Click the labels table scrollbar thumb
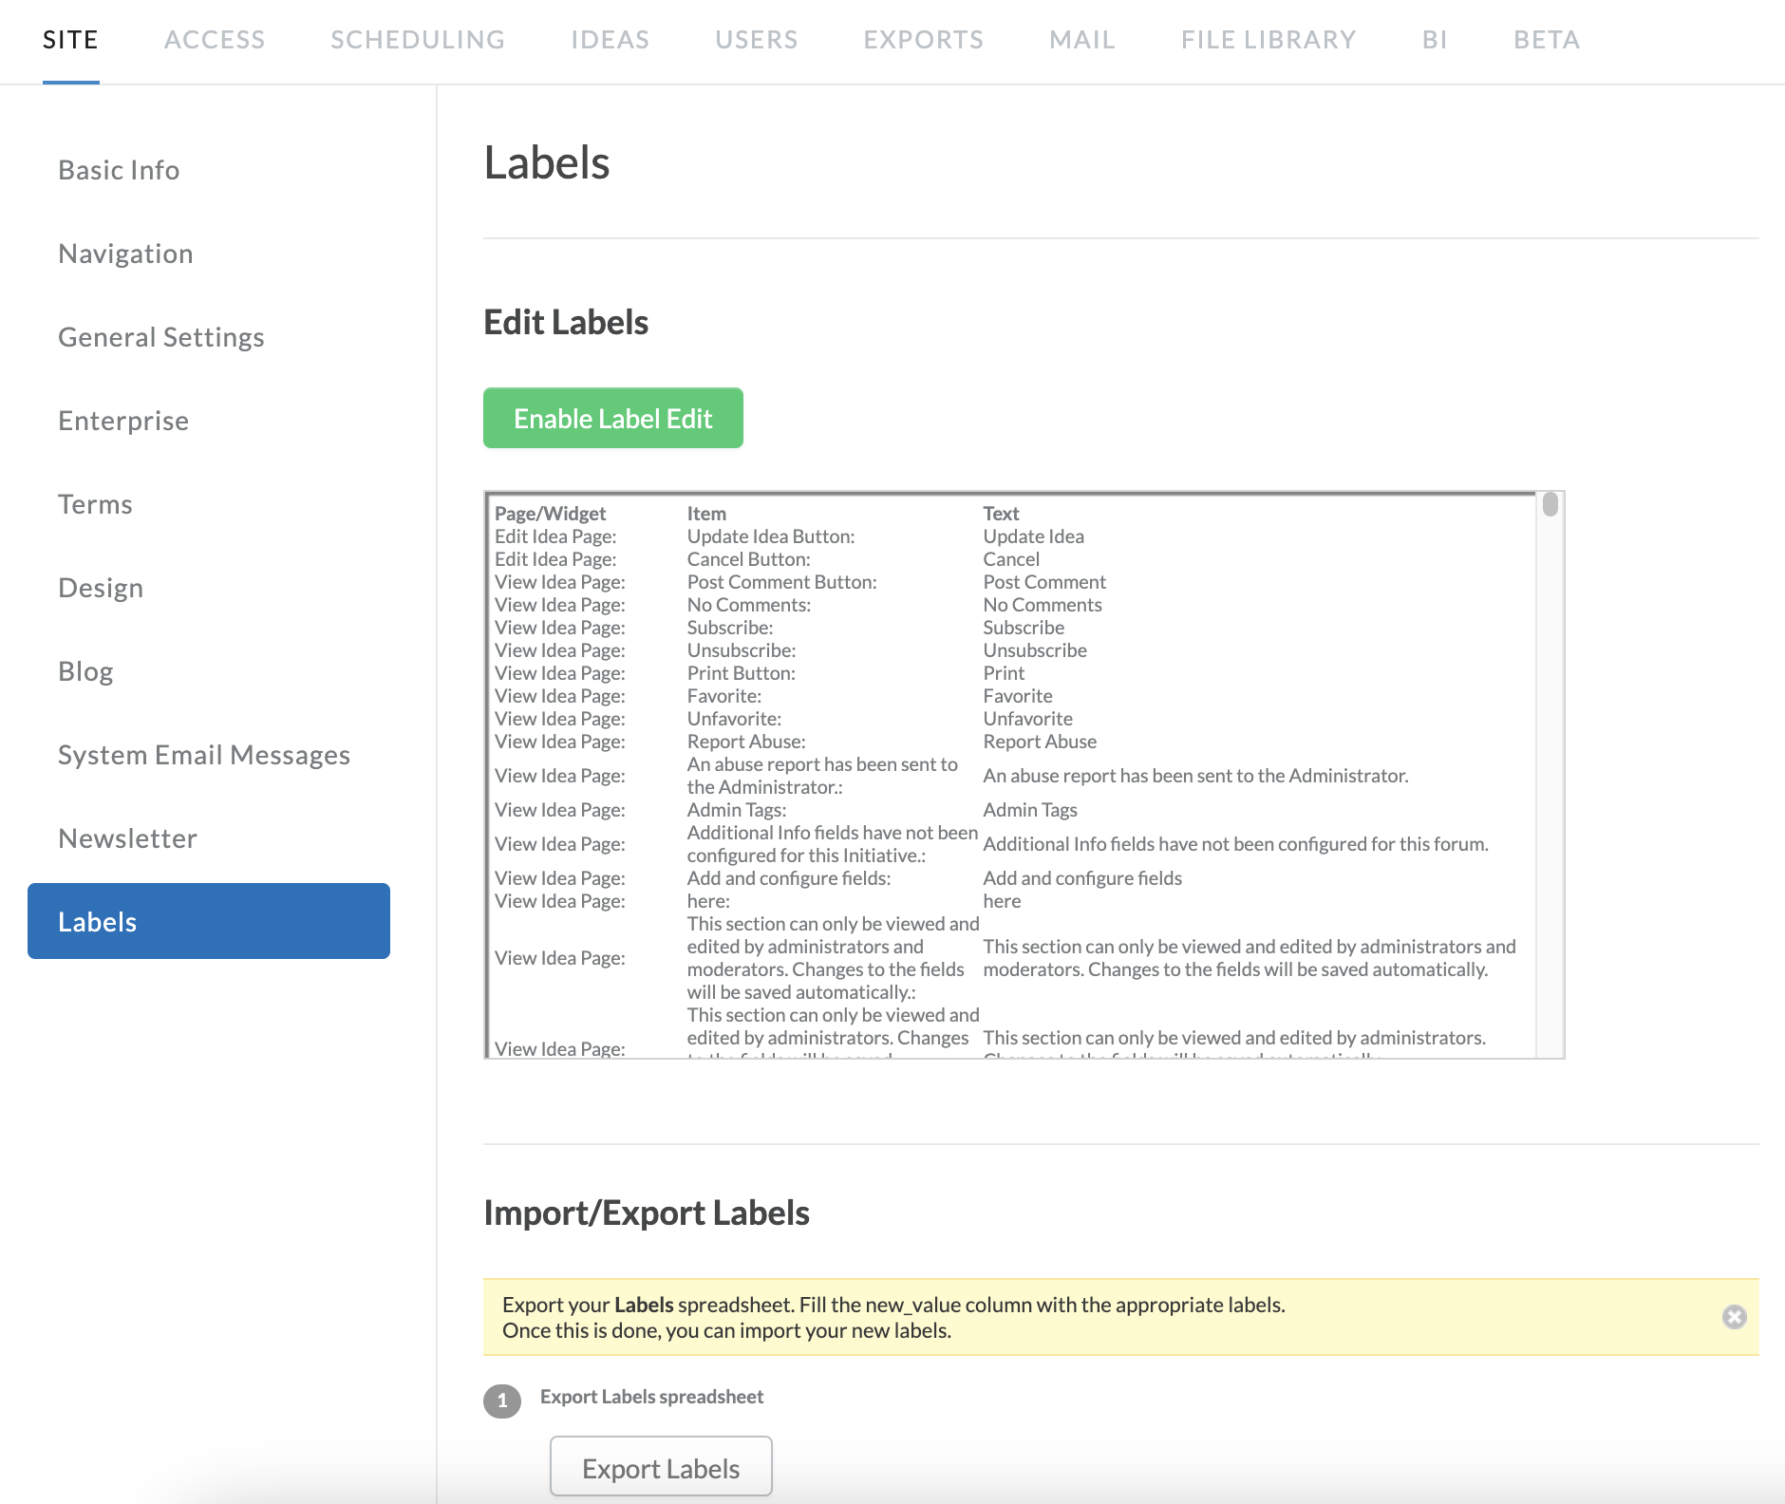Screen dimensions: 1785x1504 point(1550,504)
